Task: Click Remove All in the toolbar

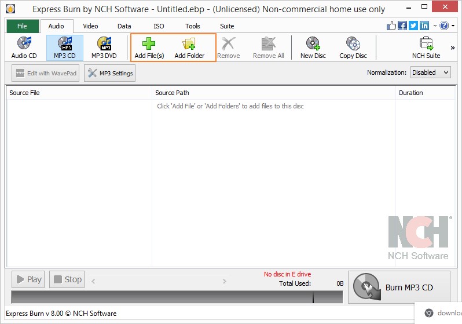Action: [x=269, y=48]
